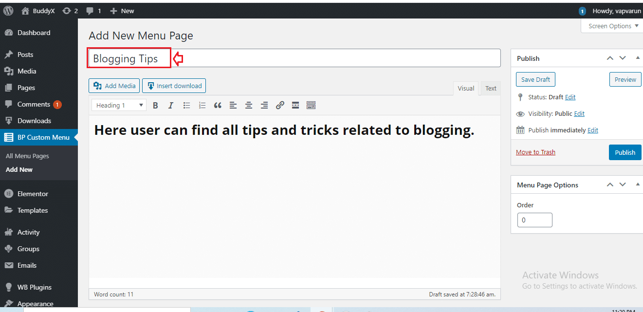Toggle bold formatting in editor toolbar

(155, 105)
